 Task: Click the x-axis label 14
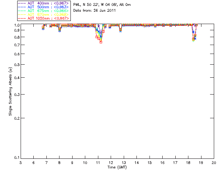tap(137, 163)
